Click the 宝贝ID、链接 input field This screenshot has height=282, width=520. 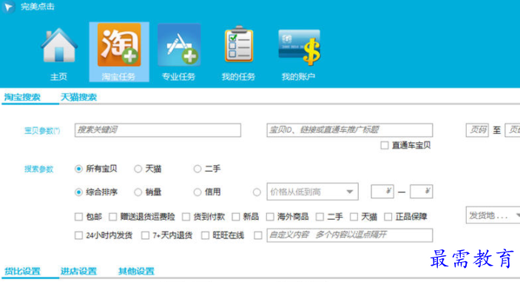pyautogui.click(x=350, y=130)
